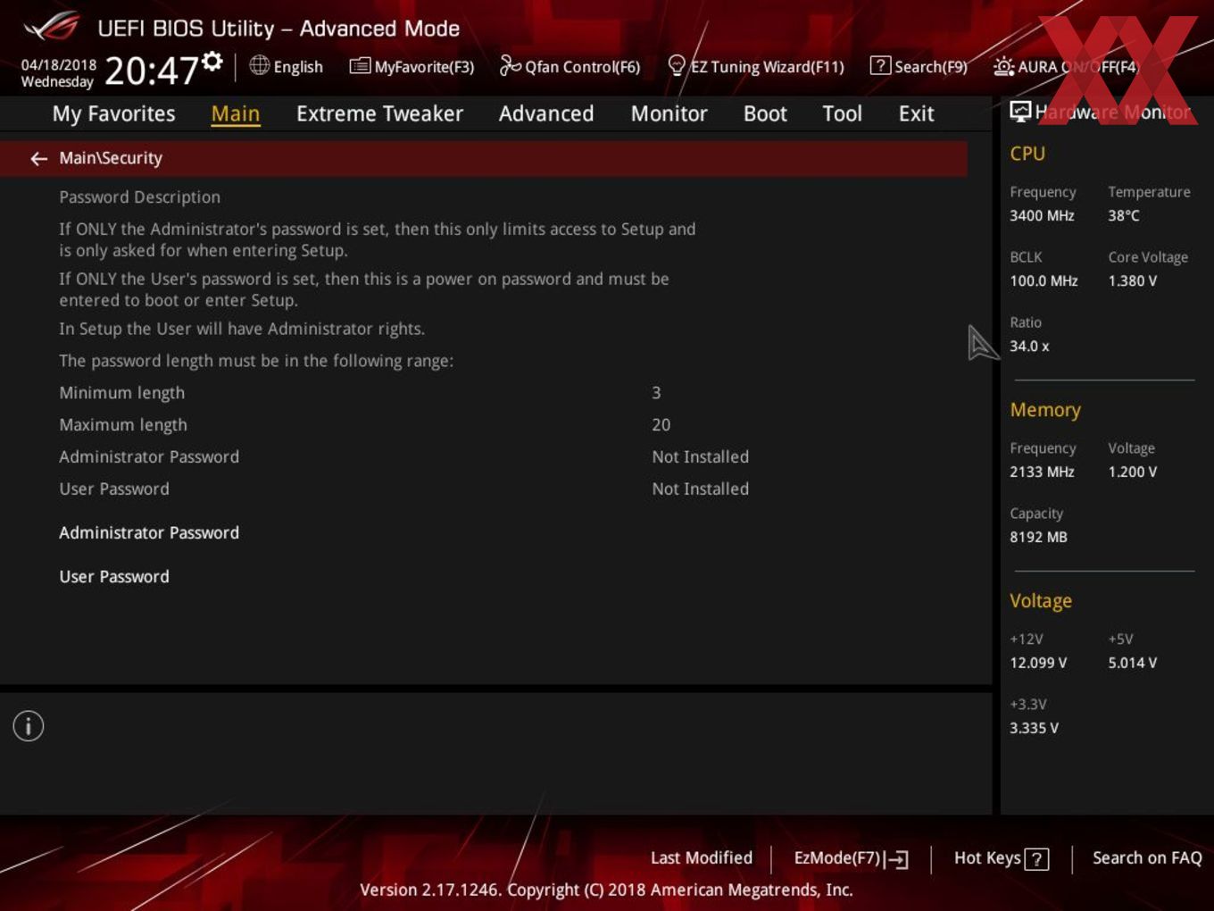This screenshot has height=911, width=1214.
Task: Toggle AURA ON/OFF(F4)
Action: coord(1078,67)
